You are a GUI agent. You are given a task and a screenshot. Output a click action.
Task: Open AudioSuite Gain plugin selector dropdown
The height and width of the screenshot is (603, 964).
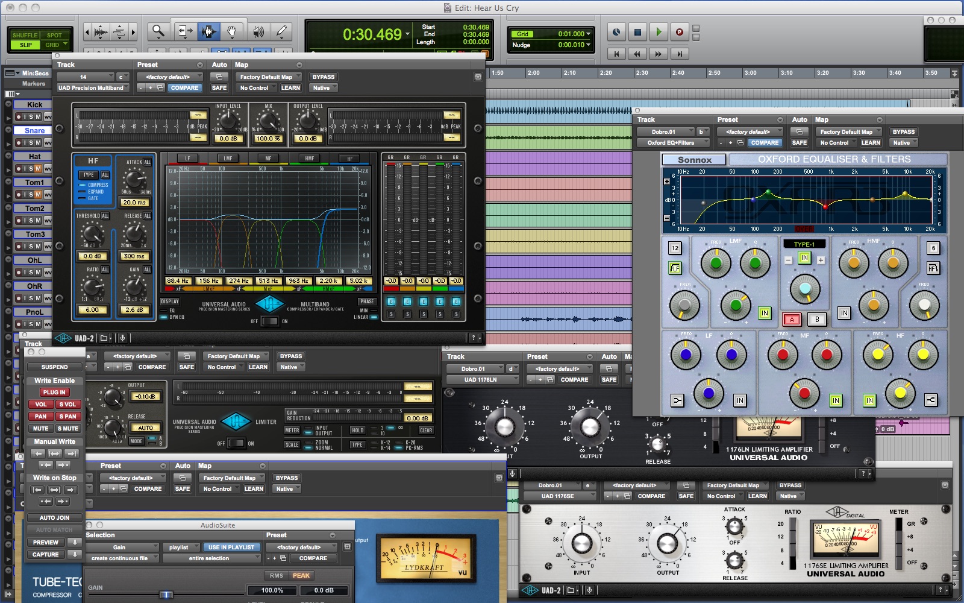(x=122, y=548)
